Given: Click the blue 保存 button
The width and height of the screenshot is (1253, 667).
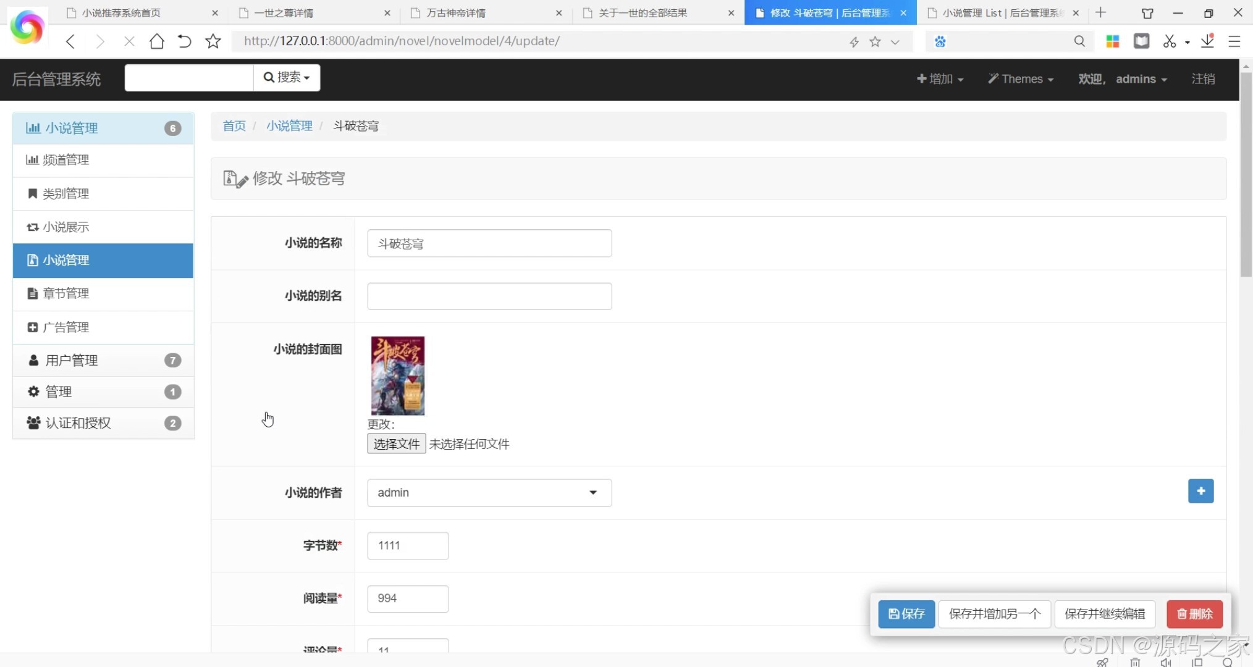Looking at the screenshot, I should (906, 614).
